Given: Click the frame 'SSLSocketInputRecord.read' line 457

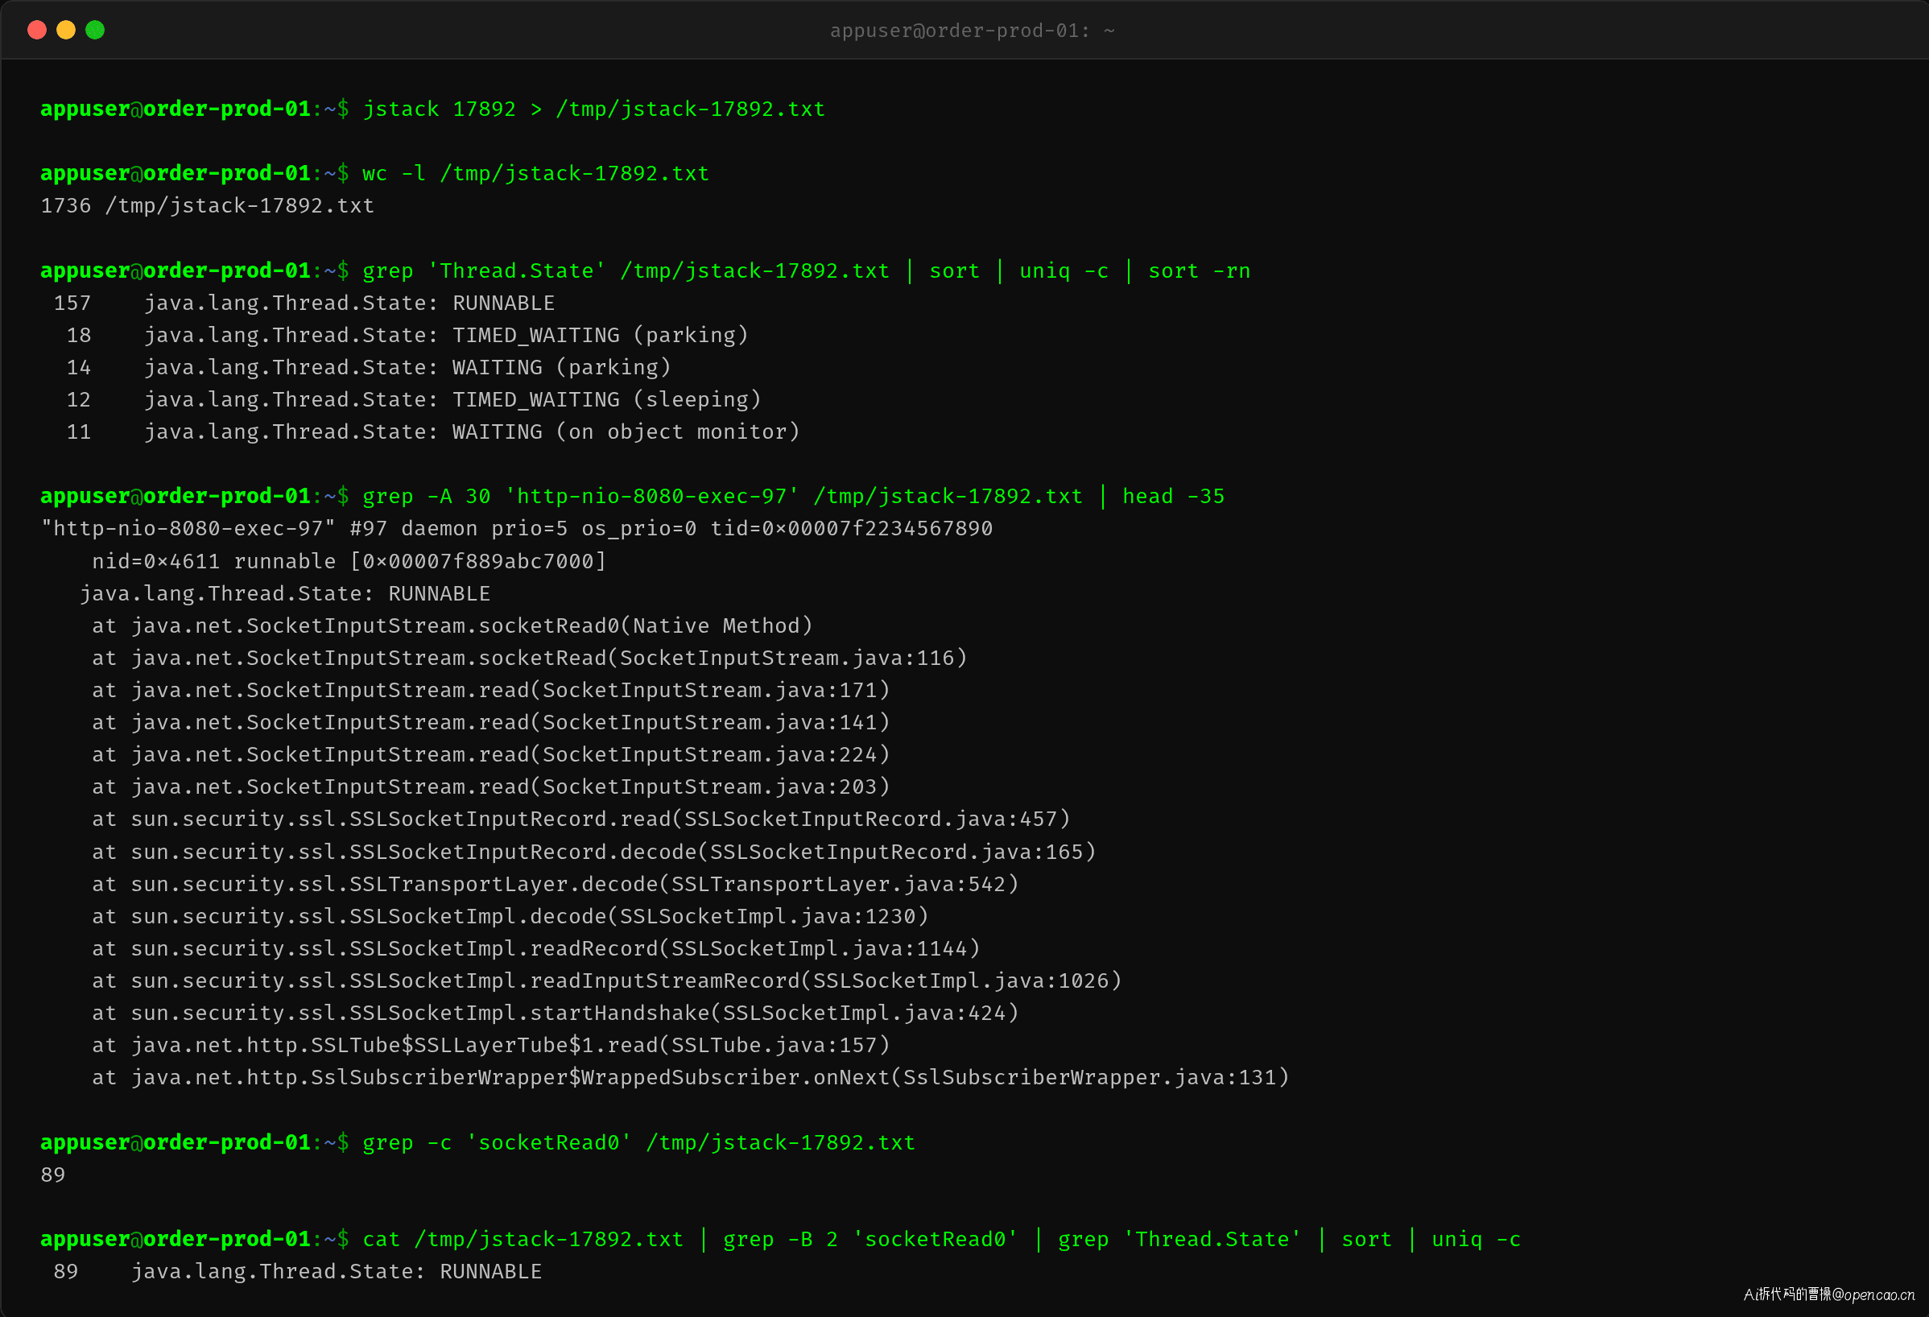Looking at the screenshot, I should pyautogui.click(x=581, y=819).
